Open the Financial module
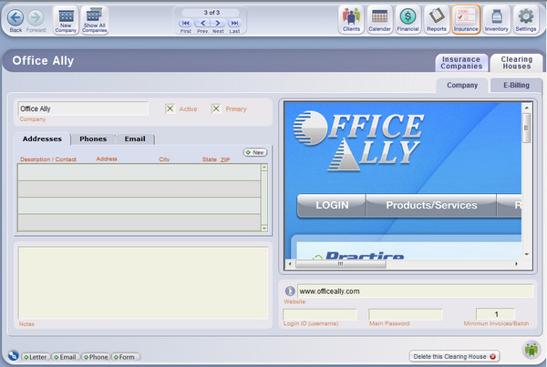The image size is (547, 367). coord(408,19)
